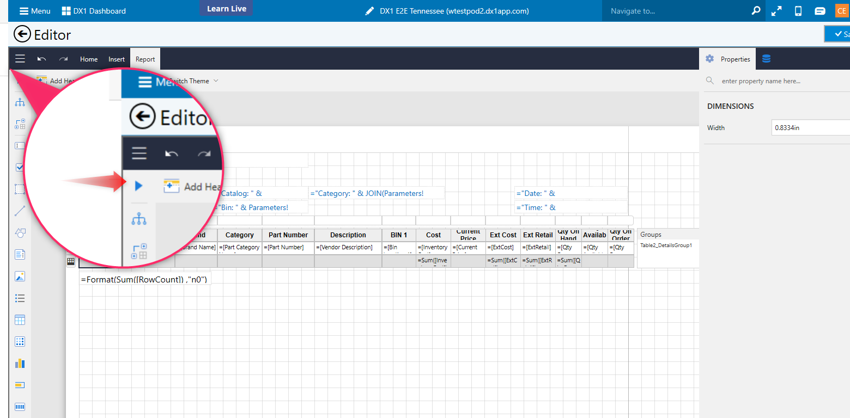The image size is (850, 418).
Task: Open the hamburger menu in the editor toolbar
Action: point(20,59)
